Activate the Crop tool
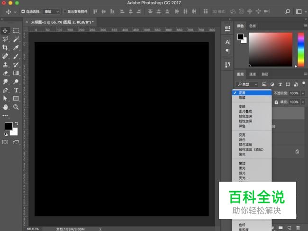 point(5,47)
